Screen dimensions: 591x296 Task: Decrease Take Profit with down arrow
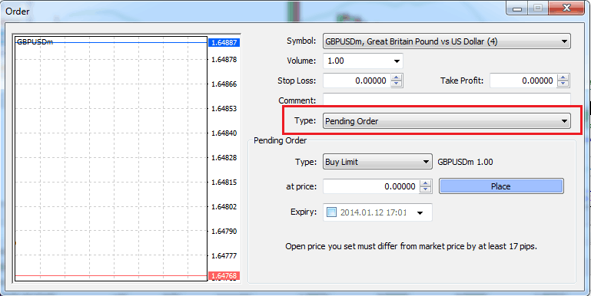click(x=563, y=84)
